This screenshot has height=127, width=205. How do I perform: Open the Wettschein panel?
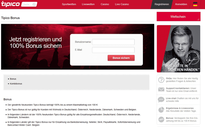178,16
